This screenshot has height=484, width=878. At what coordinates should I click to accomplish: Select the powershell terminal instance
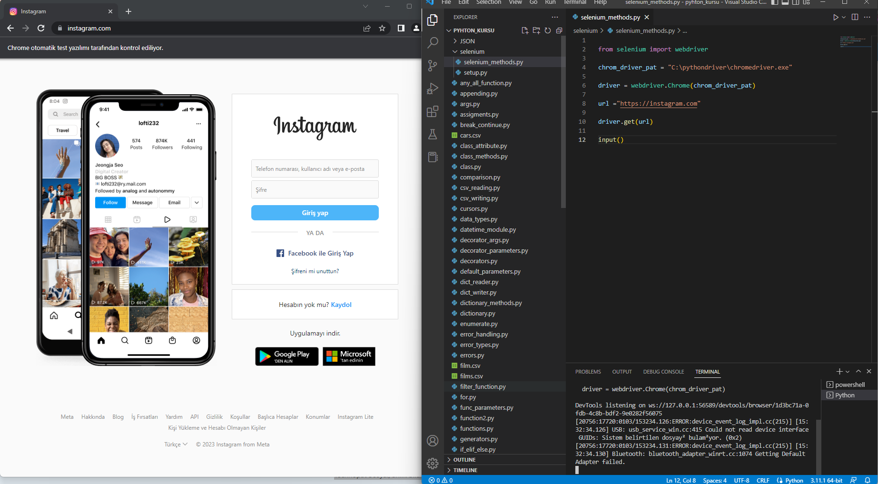(x=849, y=385)
